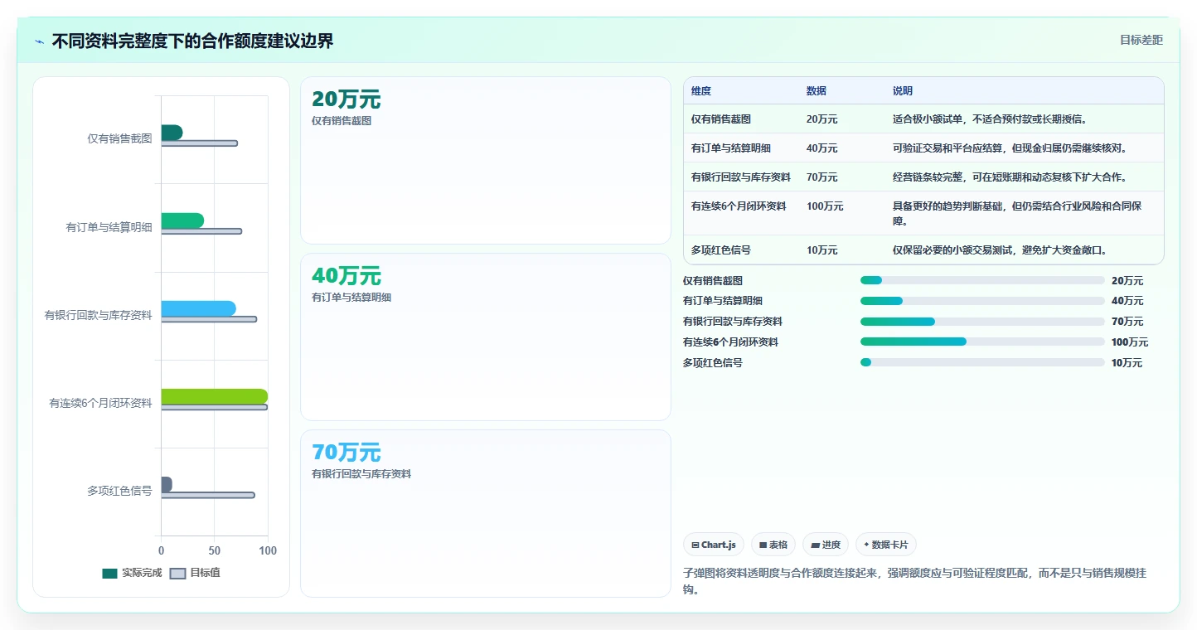The height and width of the screenshot is (630, 1197).
Task: Click the 有银行回款与库存资料 table cell
Action: [x=741, y=177]
